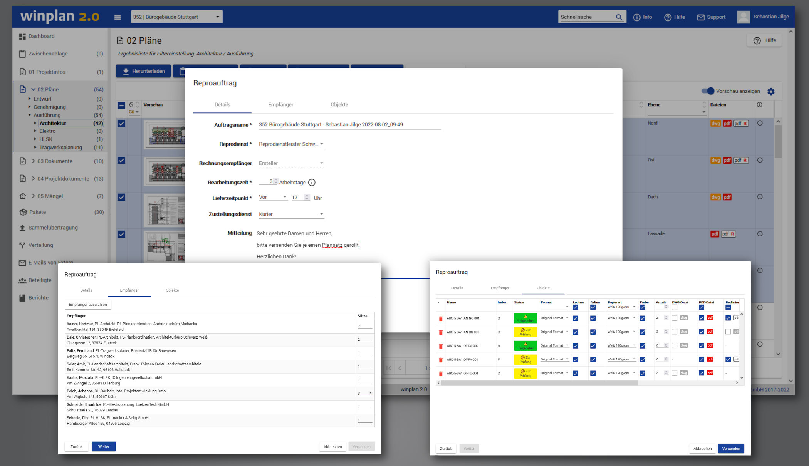Open Verteilung in the sidebar

(x=36, y=245)
